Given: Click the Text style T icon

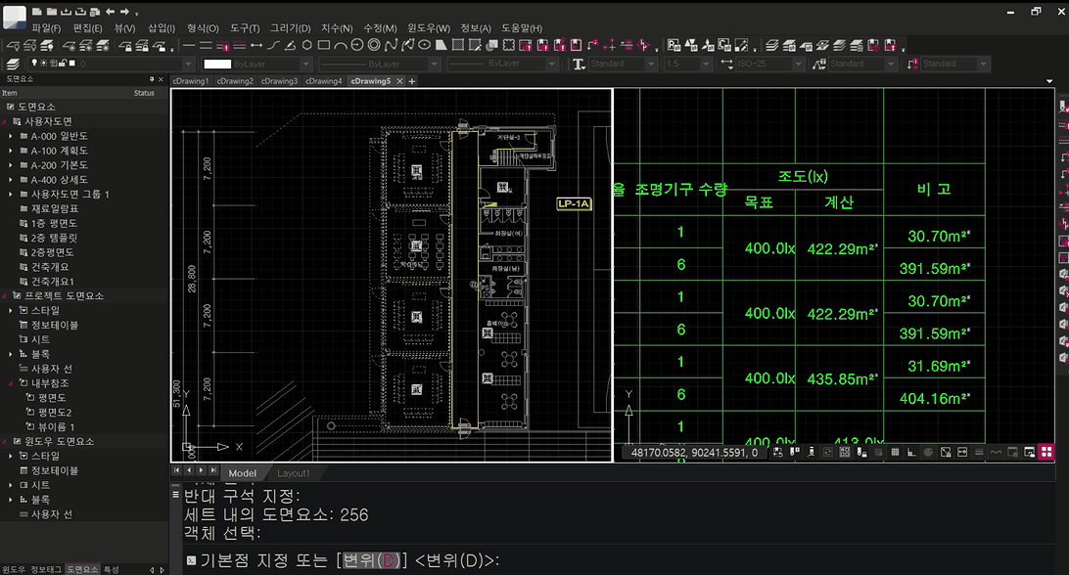Looking at the screenshot, I should pos(579,64).
